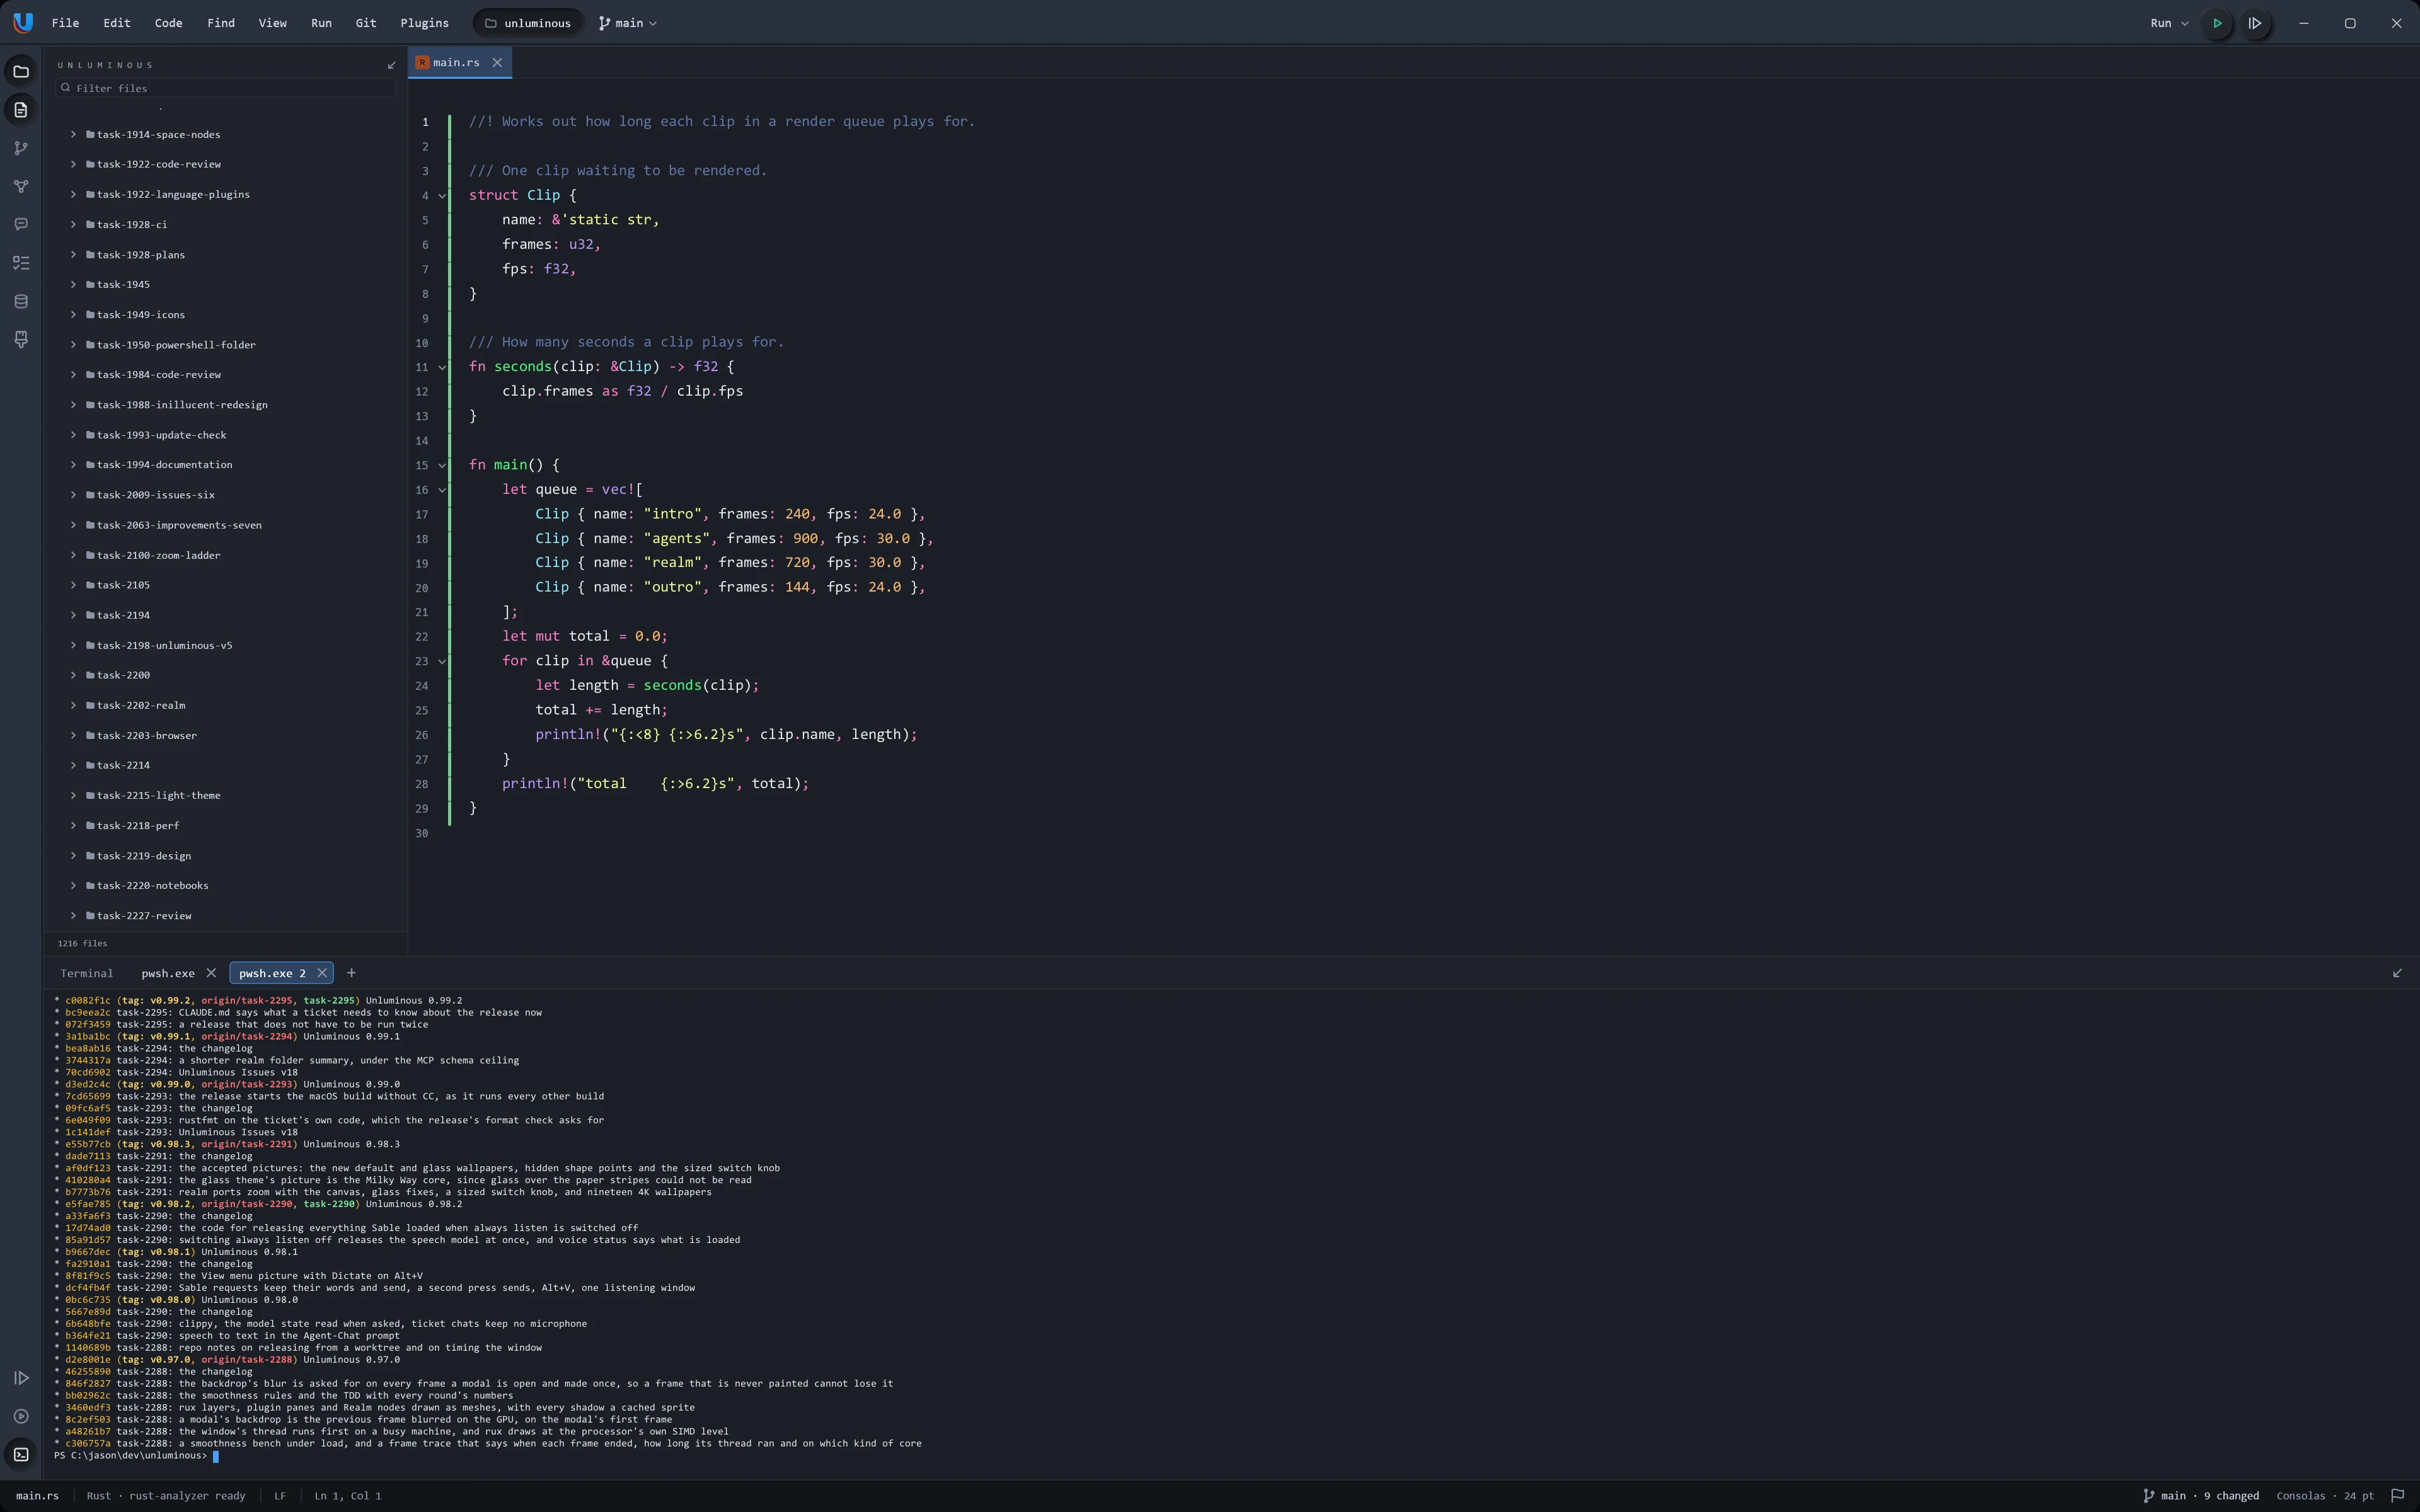The image size is (2420, 1512).
Task: Open the Code menu
Action: (x=168, y=23)
